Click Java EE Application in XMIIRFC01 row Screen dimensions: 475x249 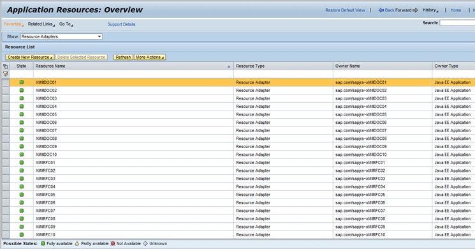click(x=452, y=163)
